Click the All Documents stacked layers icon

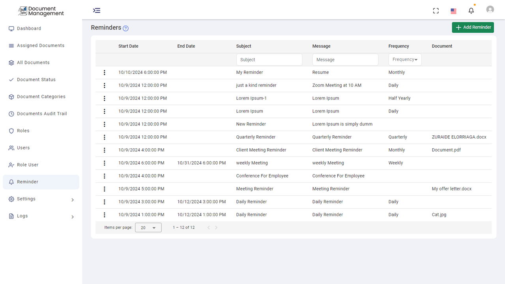tap(11, 62)
